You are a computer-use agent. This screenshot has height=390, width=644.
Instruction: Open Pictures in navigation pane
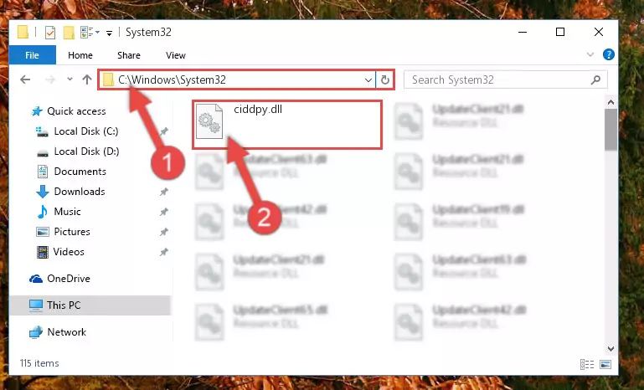tap(72, 232)
